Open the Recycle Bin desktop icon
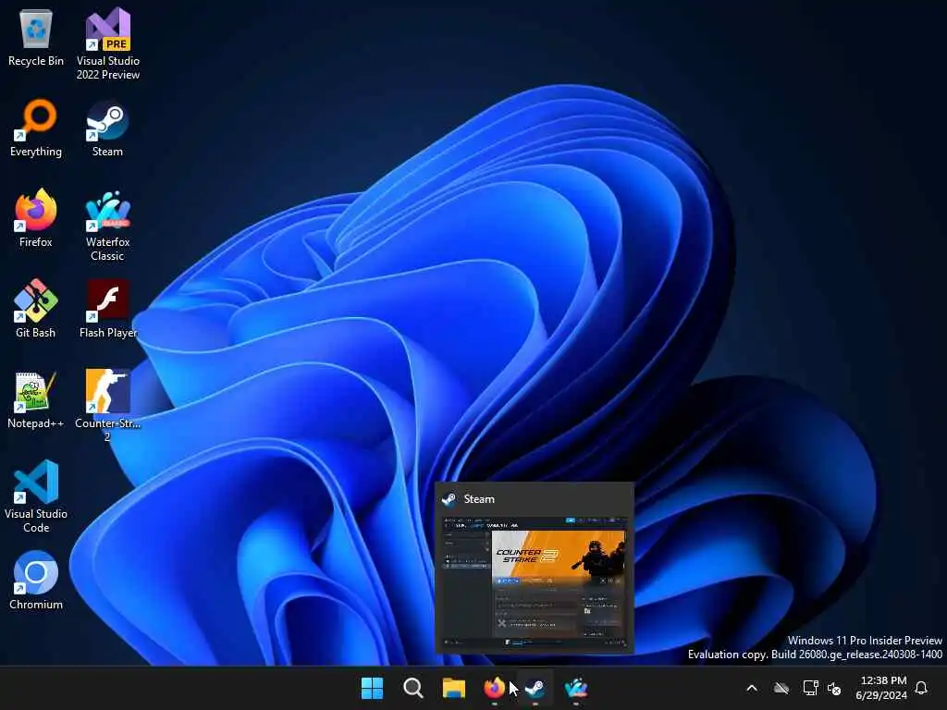 [36, 37]
